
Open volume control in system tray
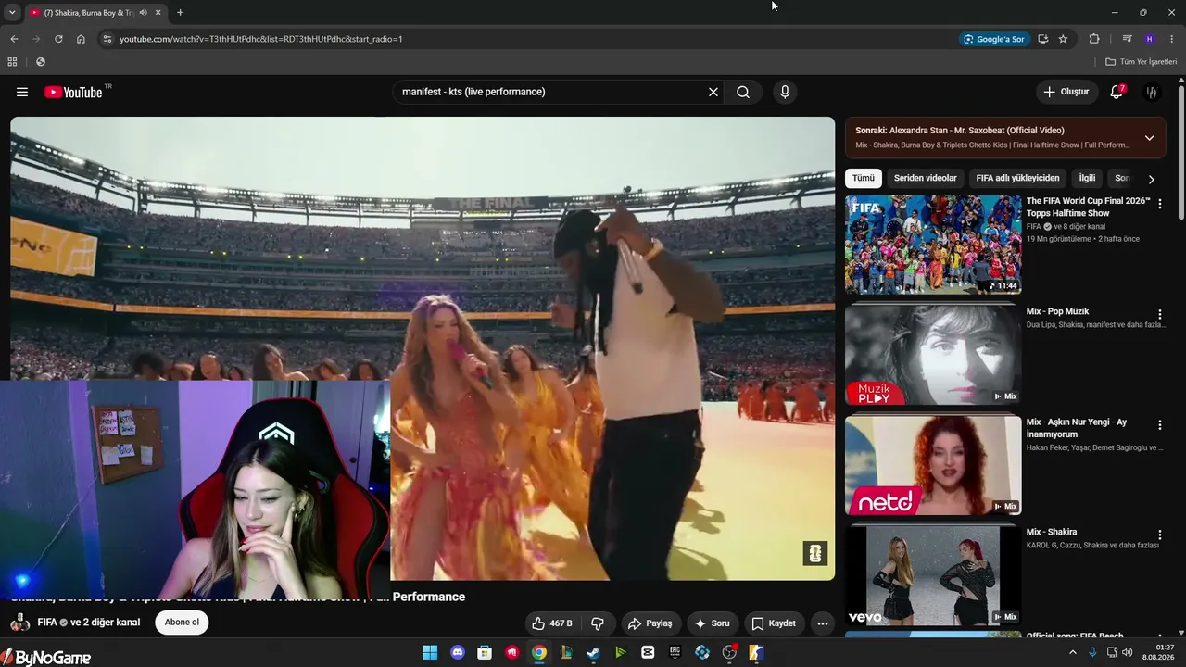coord(1128,652)
